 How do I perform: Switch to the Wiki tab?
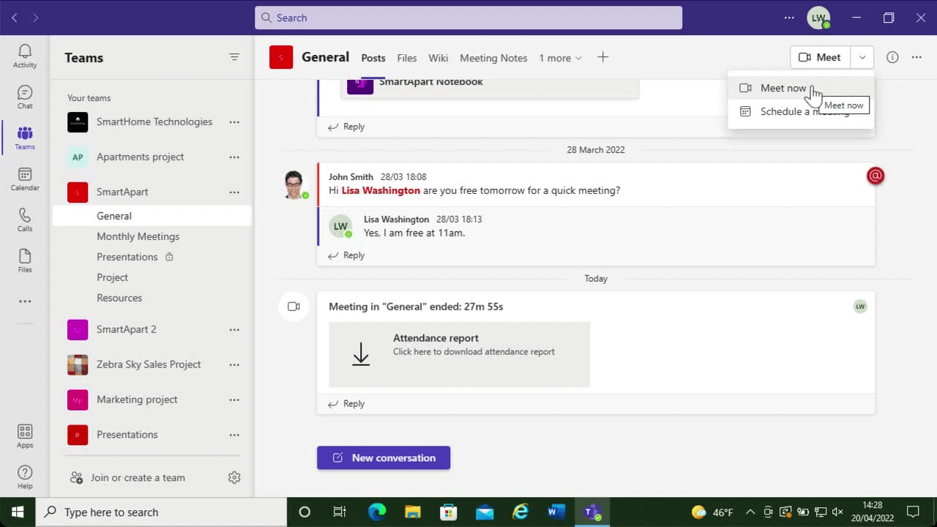[438, 58]
